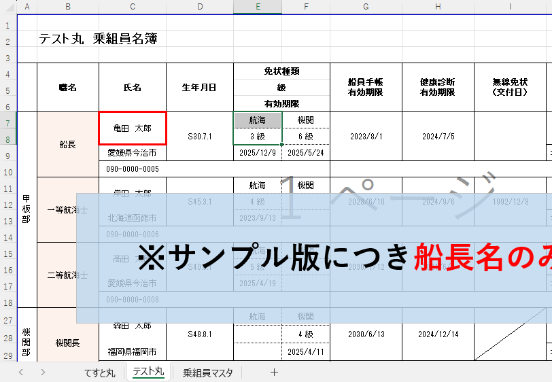Viewport: 552px width, 382px height.
Task: Select column D header
Action: click(x=200, y=7)
